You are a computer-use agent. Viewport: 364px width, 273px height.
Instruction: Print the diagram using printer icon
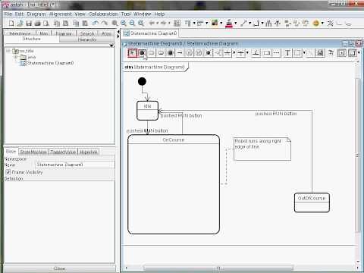pyautogui.click(x=38, y=24)
